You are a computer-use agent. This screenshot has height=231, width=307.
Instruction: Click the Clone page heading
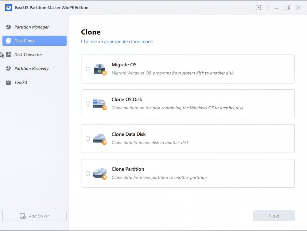pos(91,32)
